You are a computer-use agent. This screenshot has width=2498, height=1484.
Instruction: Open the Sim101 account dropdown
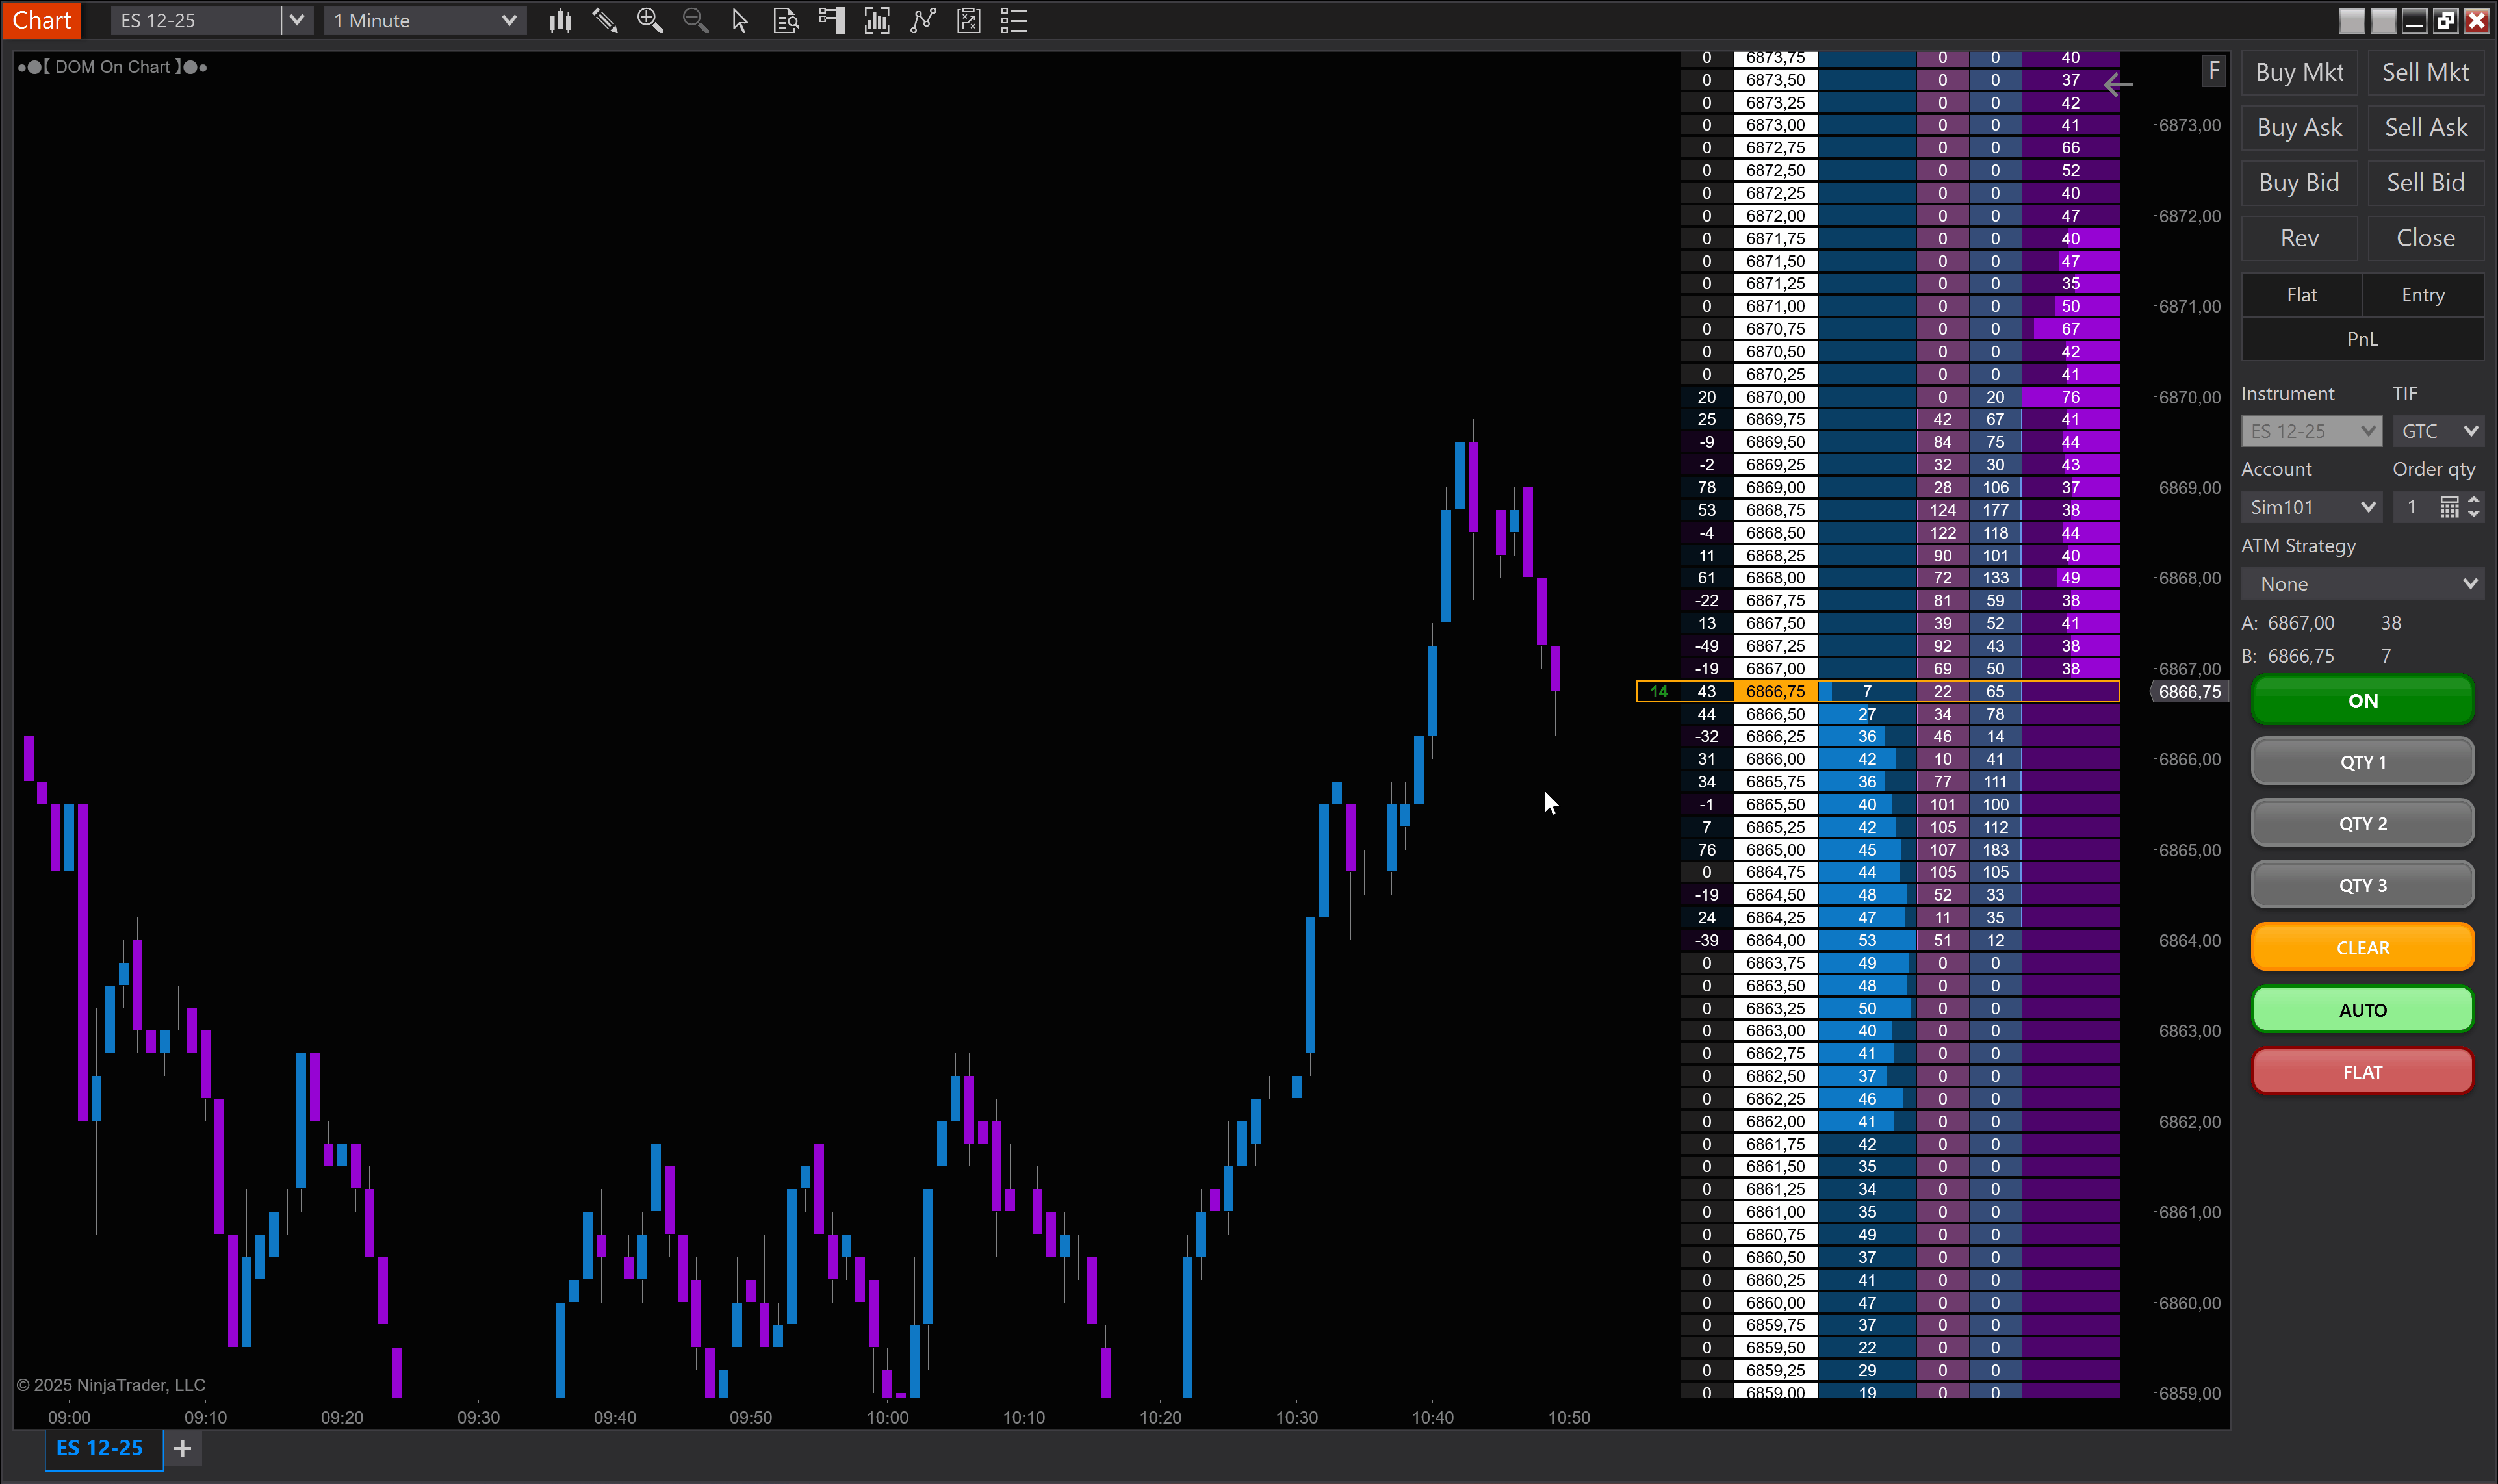tap(2311, 507)
